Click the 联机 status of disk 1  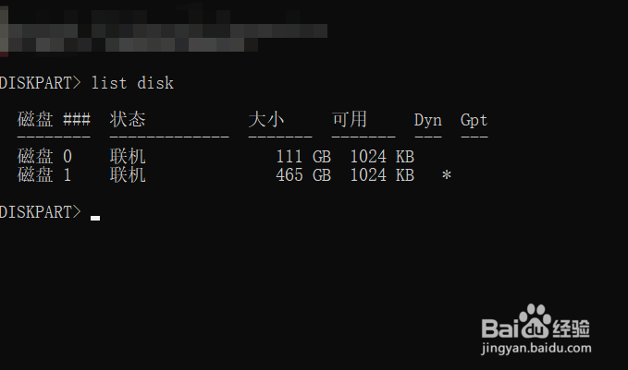click(128, 175)
